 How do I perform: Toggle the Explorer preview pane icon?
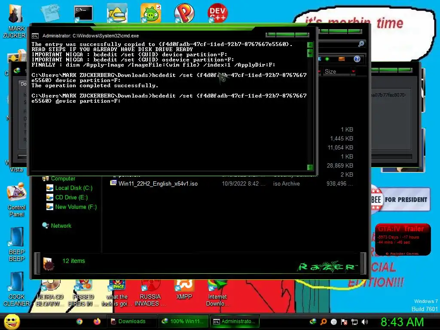pyautogui.click(x=342, y=59)
